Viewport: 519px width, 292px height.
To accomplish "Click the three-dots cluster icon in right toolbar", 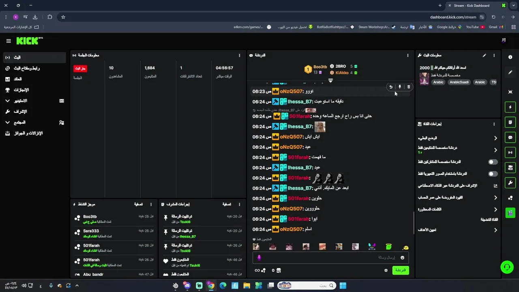I will 510,198.
